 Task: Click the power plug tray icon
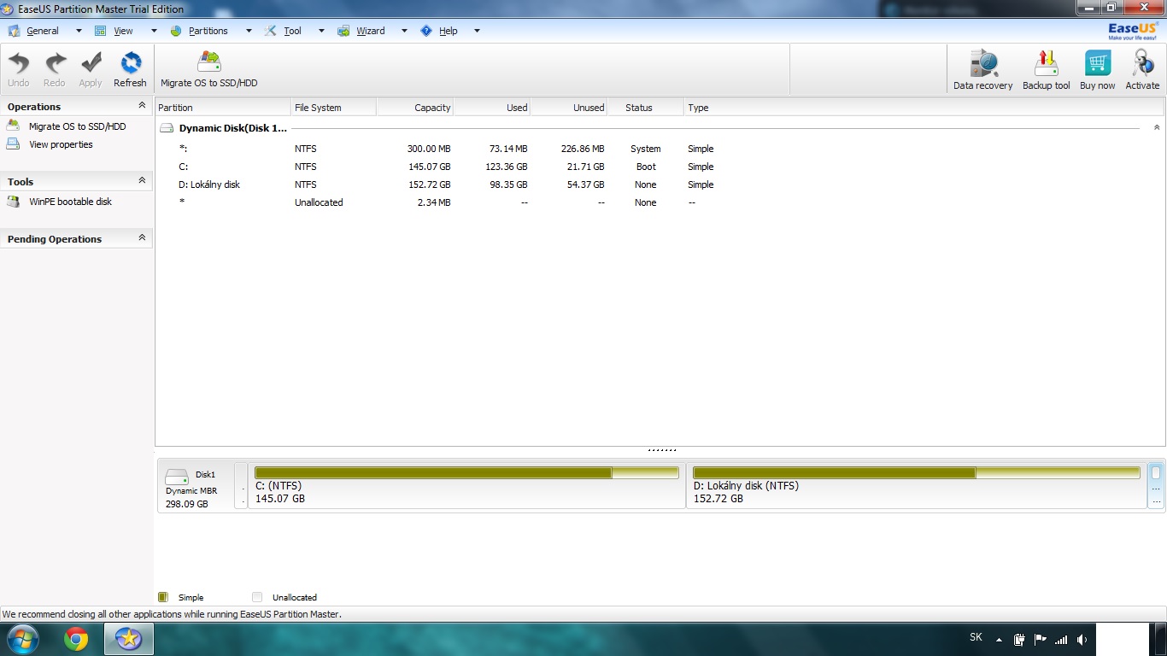coord(1019,639)
